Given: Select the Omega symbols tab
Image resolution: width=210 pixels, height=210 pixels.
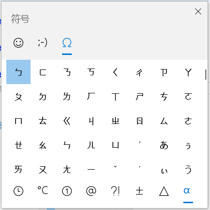Looking at the screenshot, I should pos(67,43).
